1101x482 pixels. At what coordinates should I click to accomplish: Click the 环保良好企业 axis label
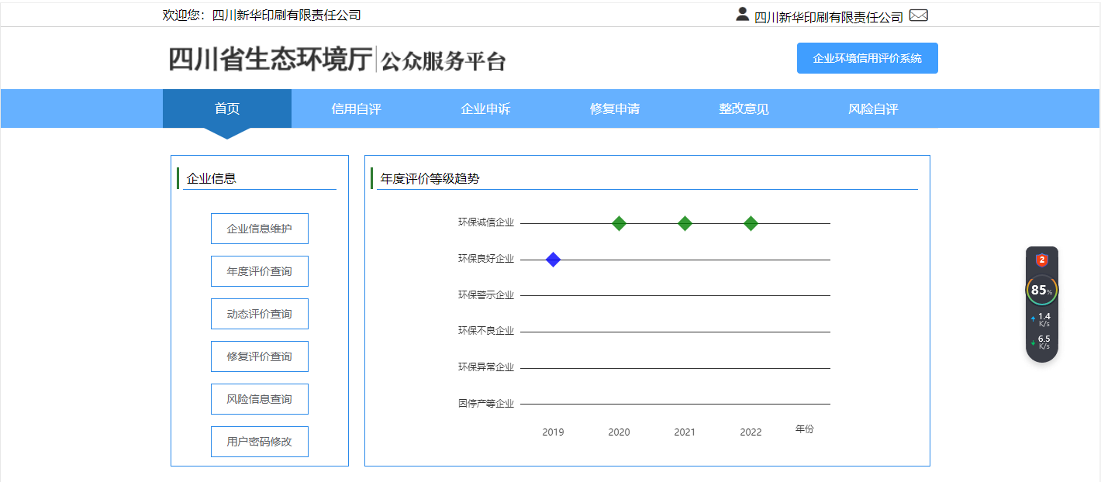click(486, 259)
